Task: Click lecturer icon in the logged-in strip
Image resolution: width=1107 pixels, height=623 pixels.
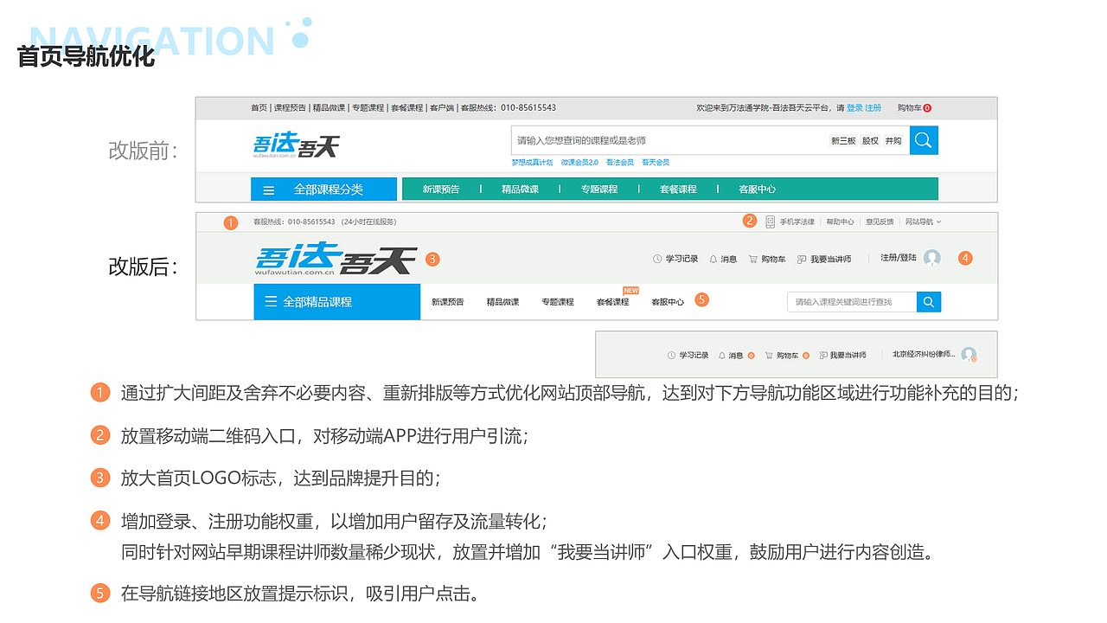Action: (823, 355)
